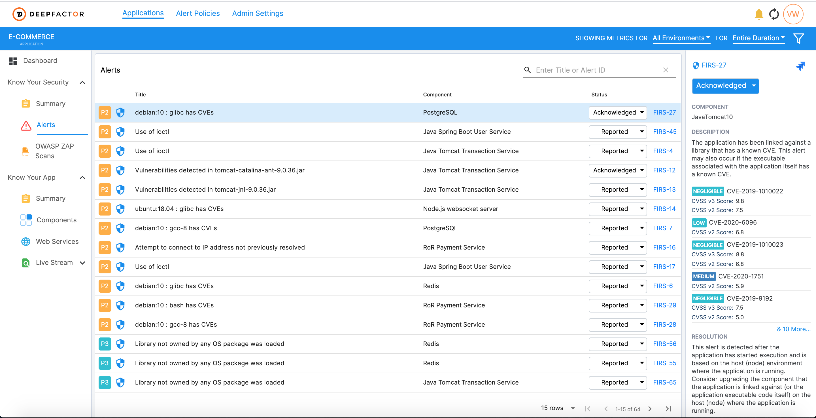
Task: Open the 15 rows page size dropdown
Action: pos(558,408)
